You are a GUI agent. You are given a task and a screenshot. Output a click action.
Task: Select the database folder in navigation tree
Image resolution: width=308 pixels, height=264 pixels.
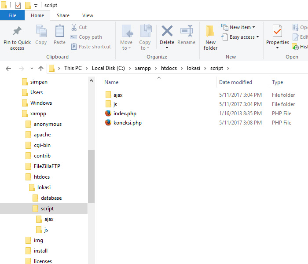coord(51,198)
